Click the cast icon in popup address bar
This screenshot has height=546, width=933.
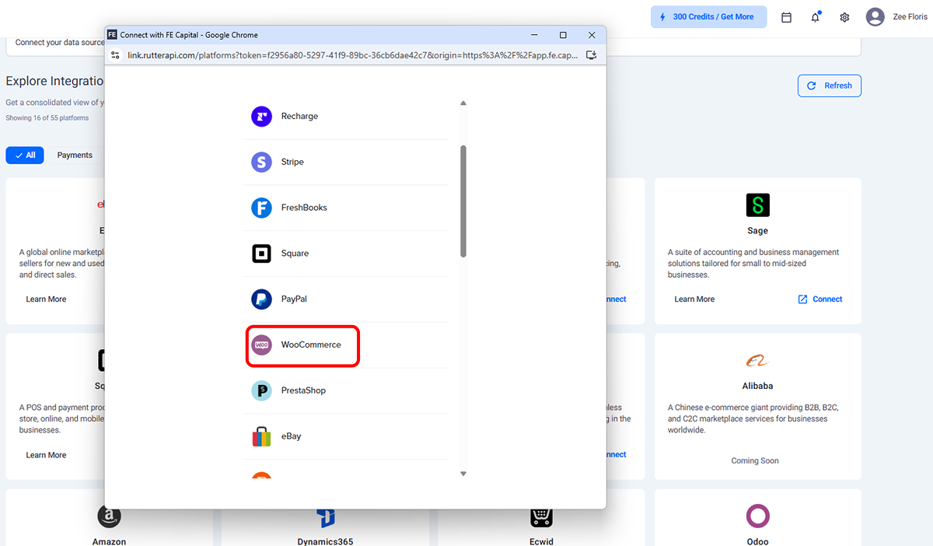pos(591,55)
